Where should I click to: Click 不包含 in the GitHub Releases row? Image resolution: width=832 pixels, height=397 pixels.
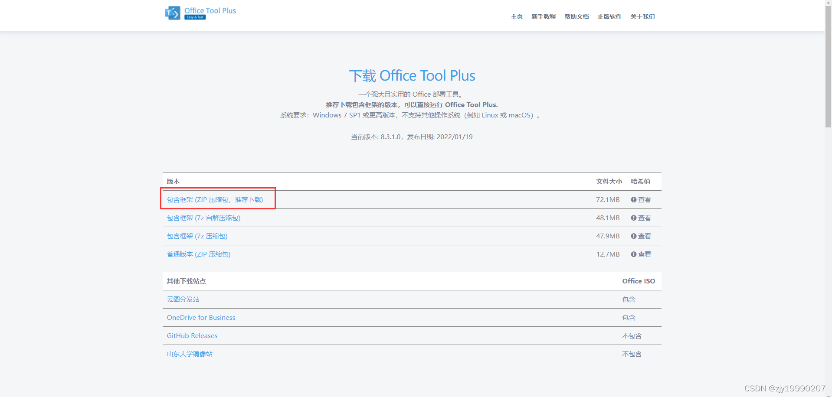pyautogui.click(x=632, y=336)
